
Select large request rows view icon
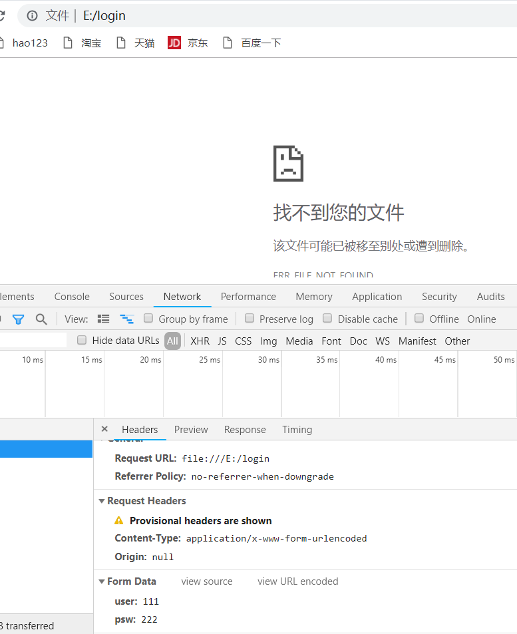click(x=104, y=319)
